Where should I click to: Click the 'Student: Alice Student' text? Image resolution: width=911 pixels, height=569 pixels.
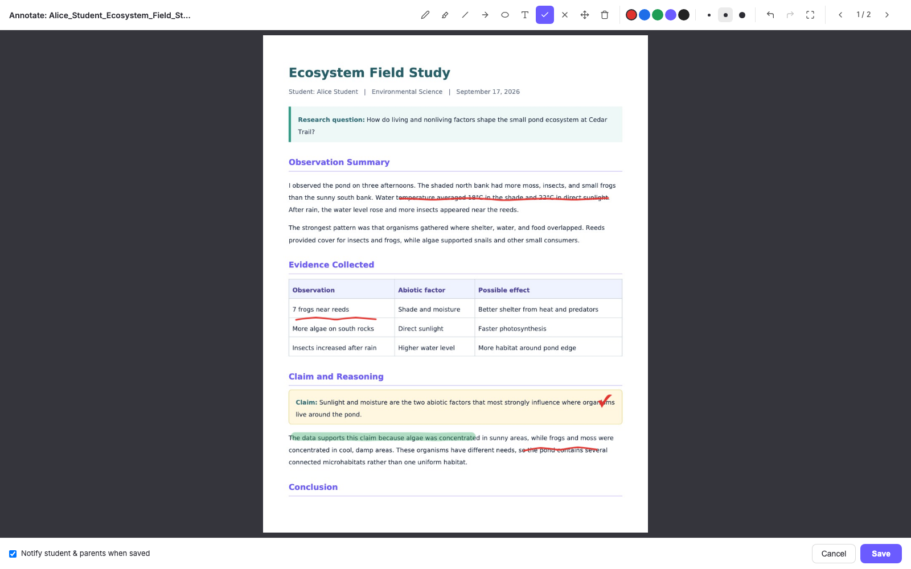tap(323, 92)
